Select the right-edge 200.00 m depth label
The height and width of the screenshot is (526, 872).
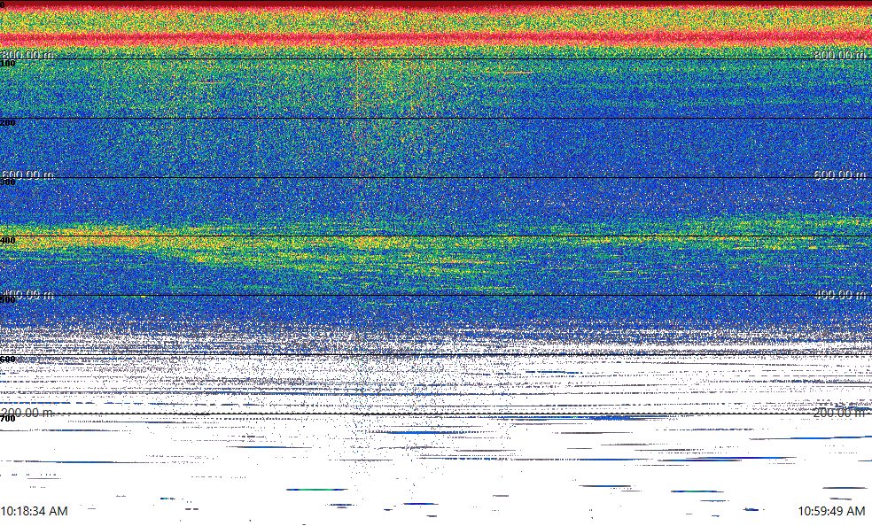coord(840,412)
